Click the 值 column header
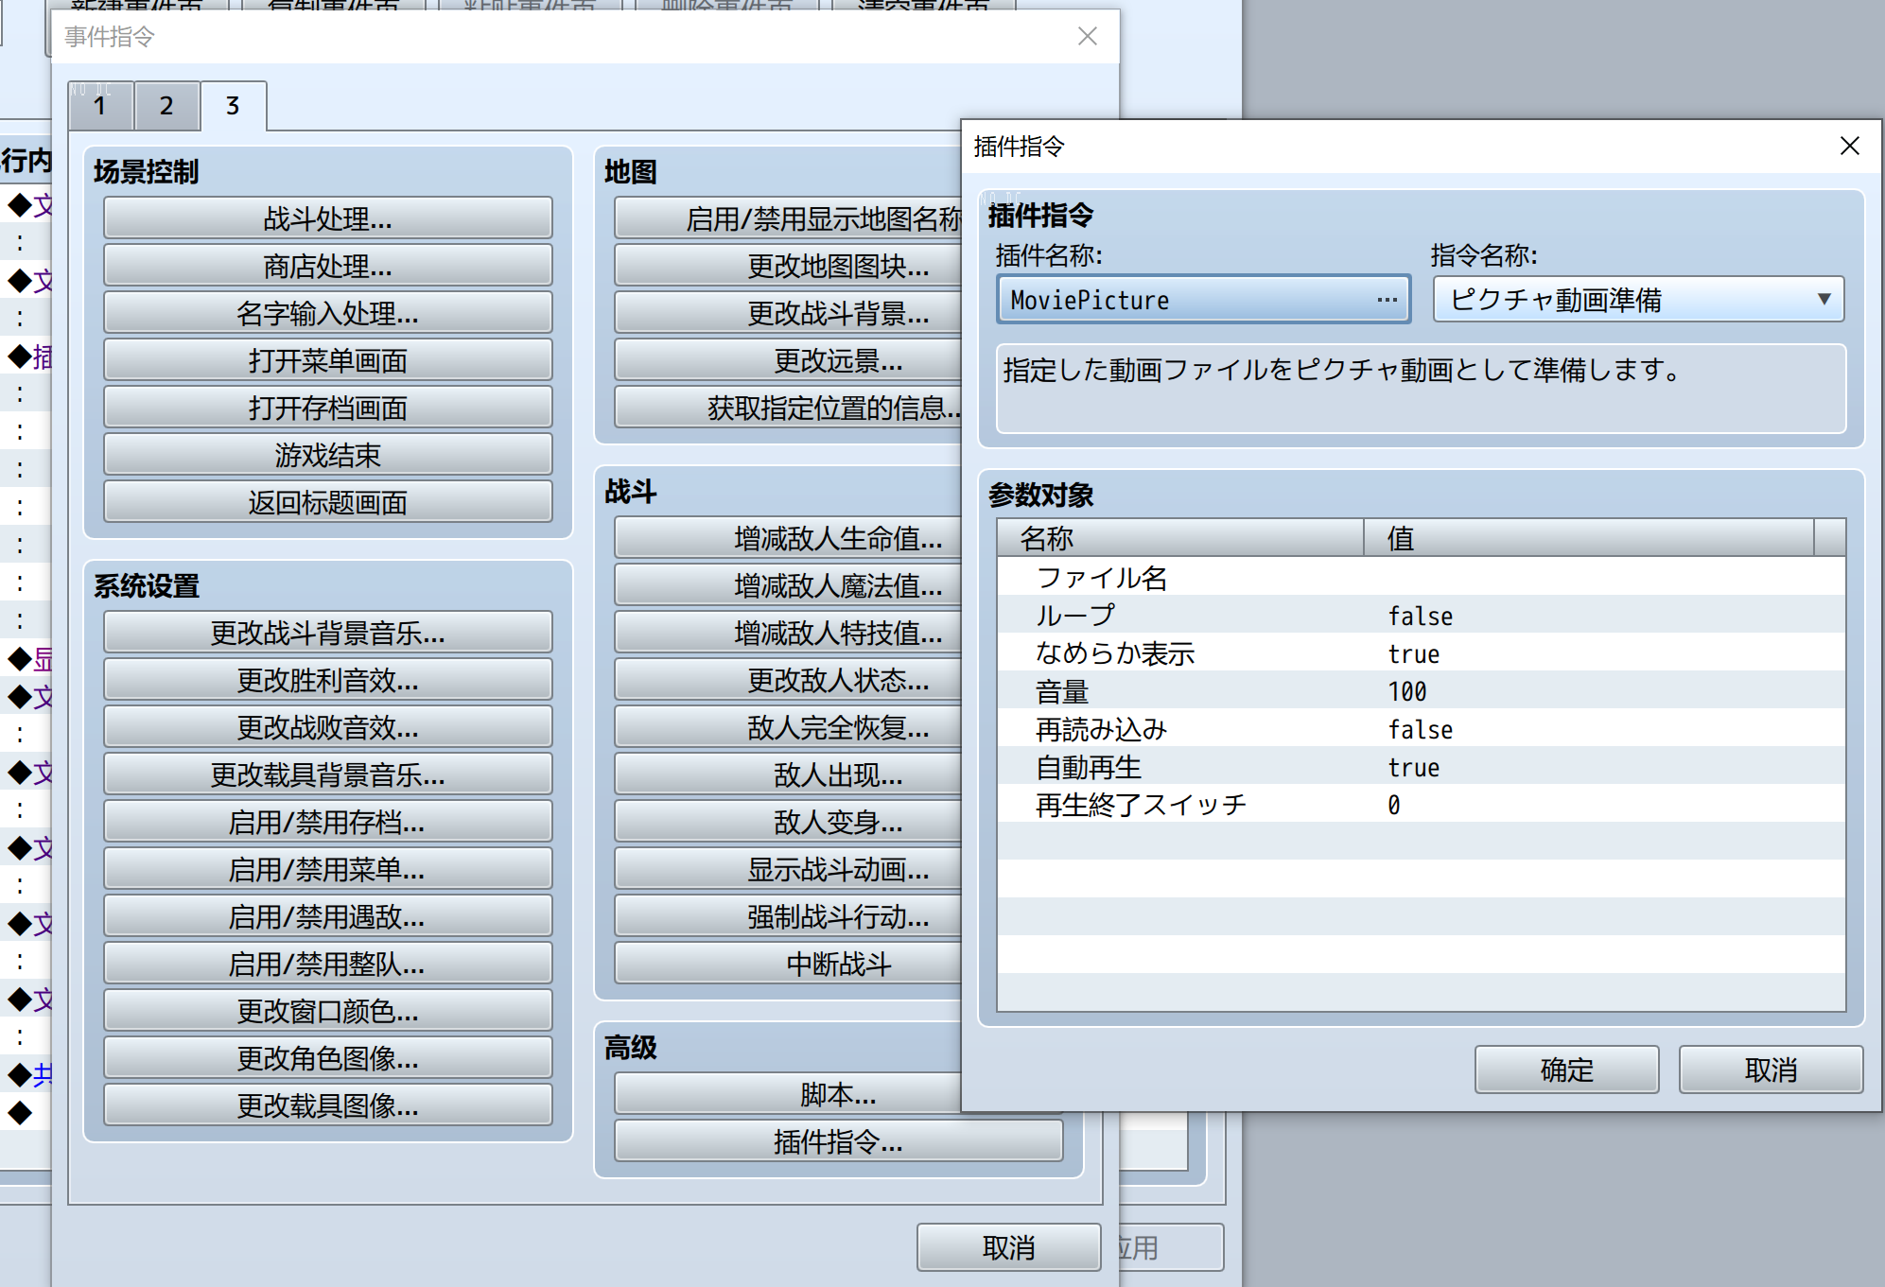This screenshot has width=1885, height=1287. point(1589,538)
